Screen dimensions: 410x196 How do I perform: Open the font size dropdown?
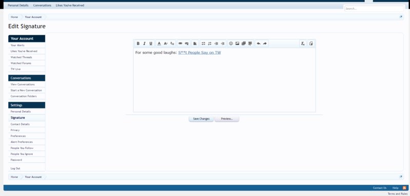166,43
